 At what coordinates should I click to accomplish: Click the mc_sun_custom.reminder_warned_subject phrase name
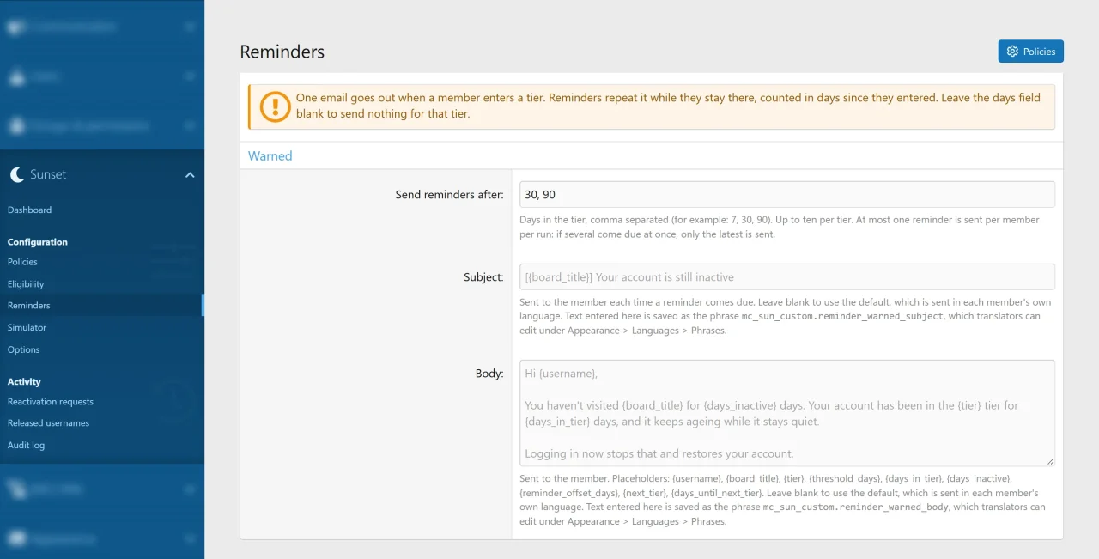[x=842, y=316]
